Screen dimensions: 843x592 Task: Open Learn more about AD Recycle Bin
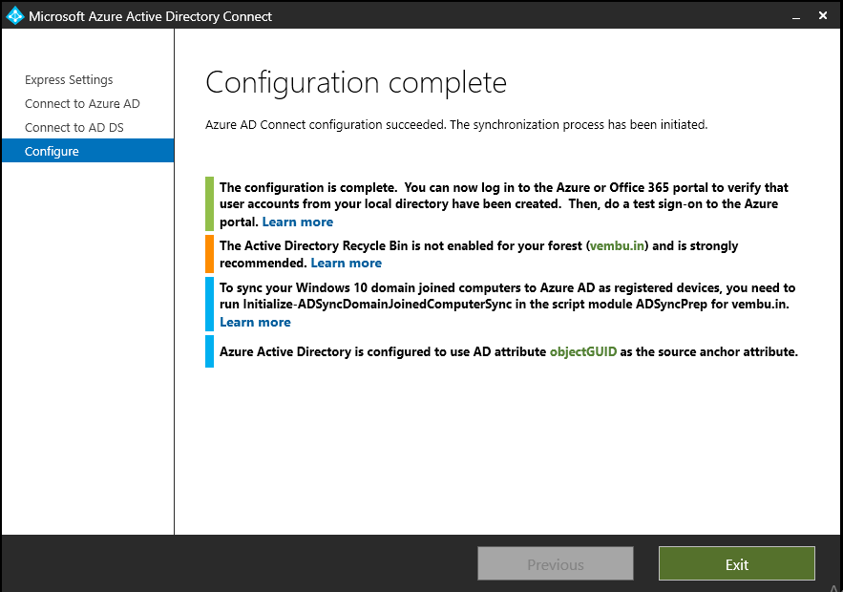click(346, 264)
